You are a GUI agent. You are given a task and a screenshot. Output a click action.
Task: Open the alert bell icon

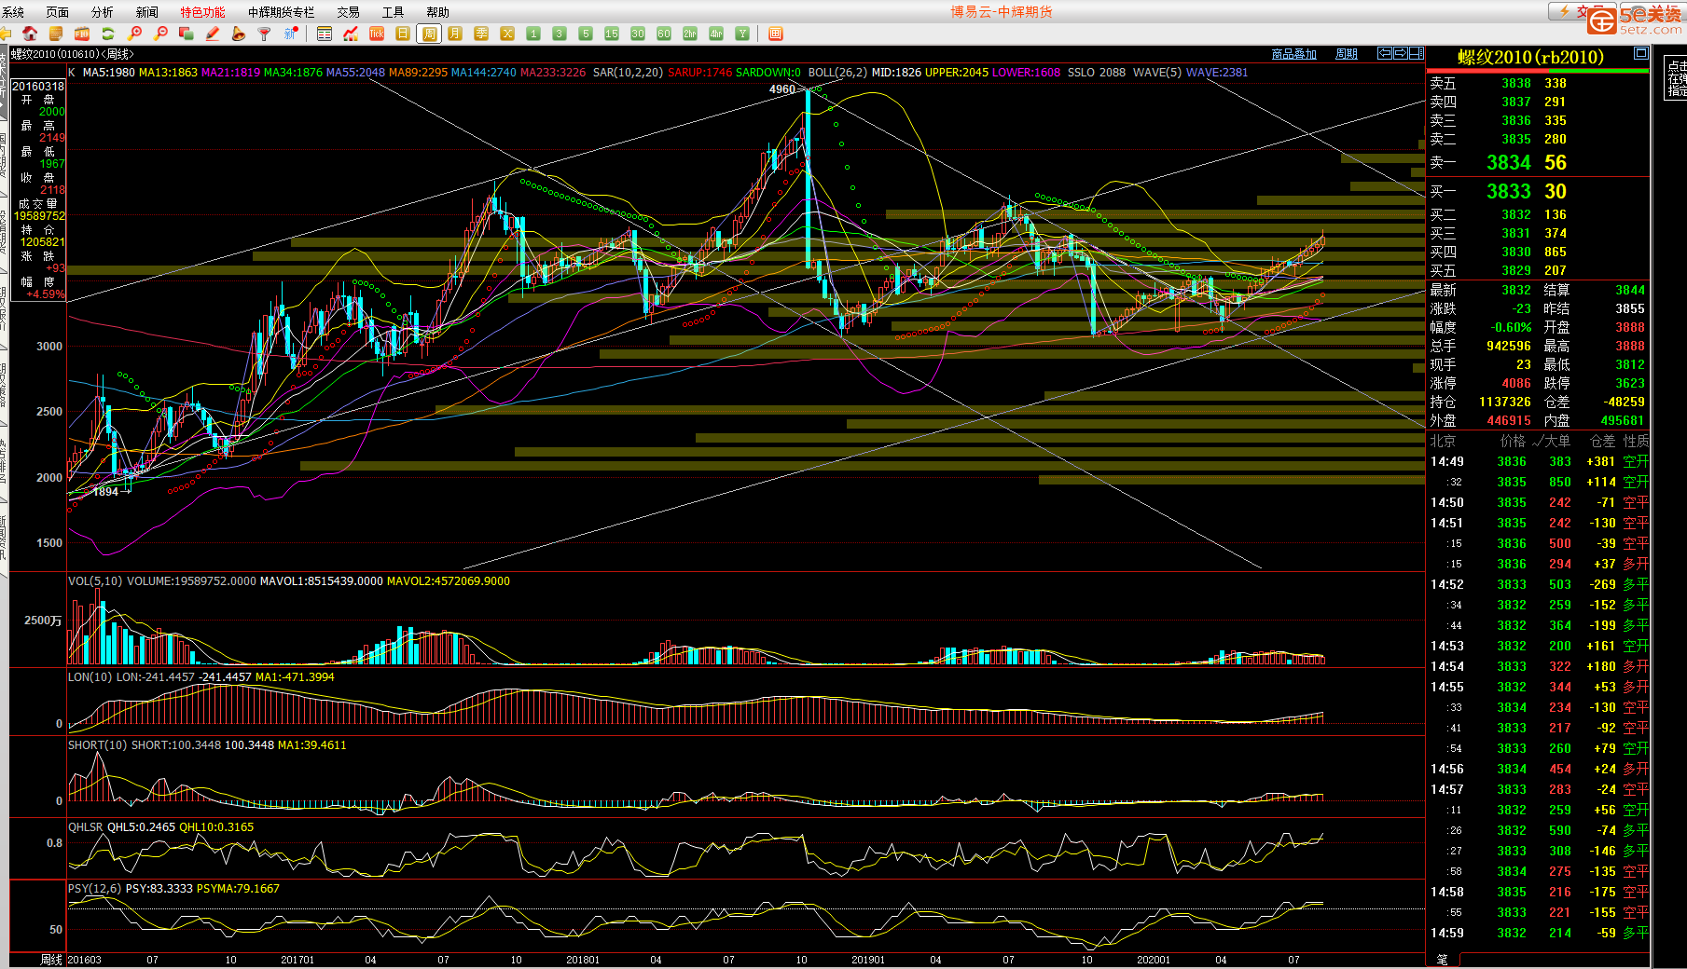[239, 34]
